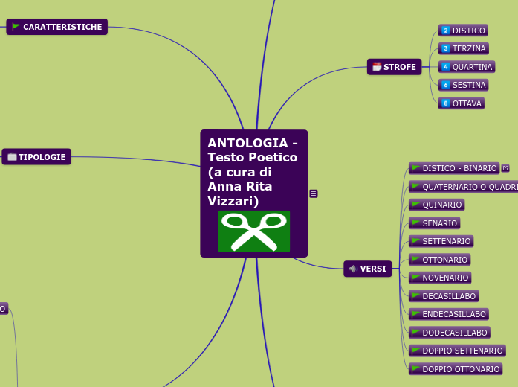Click the briefcase icon on TIPOLOGIE
Image resolution: width=518 pixels, height=387 pixels.
[12, 157]
